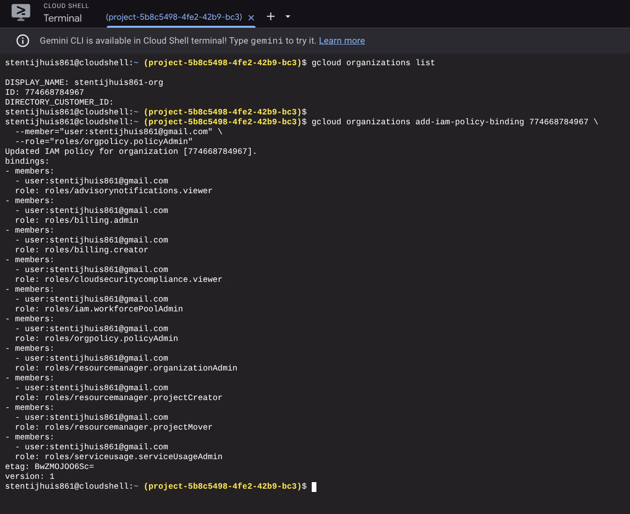Viewport: 630px width, 514px height.
Task: Click the ID: 774668784967 output line
Action: 45,92
